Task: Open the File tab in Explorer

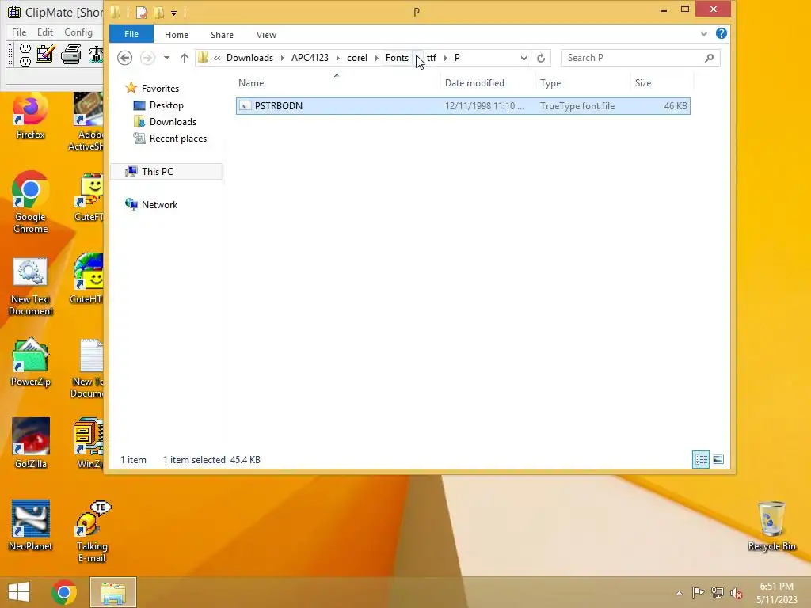Action: pyautogui.click(x=131, y=34)
